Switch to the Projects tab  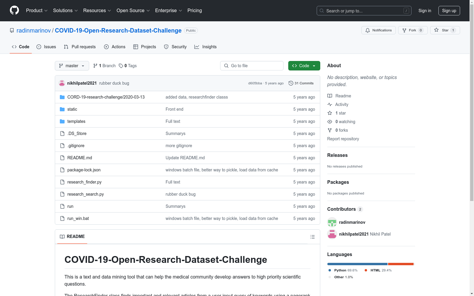145,47
